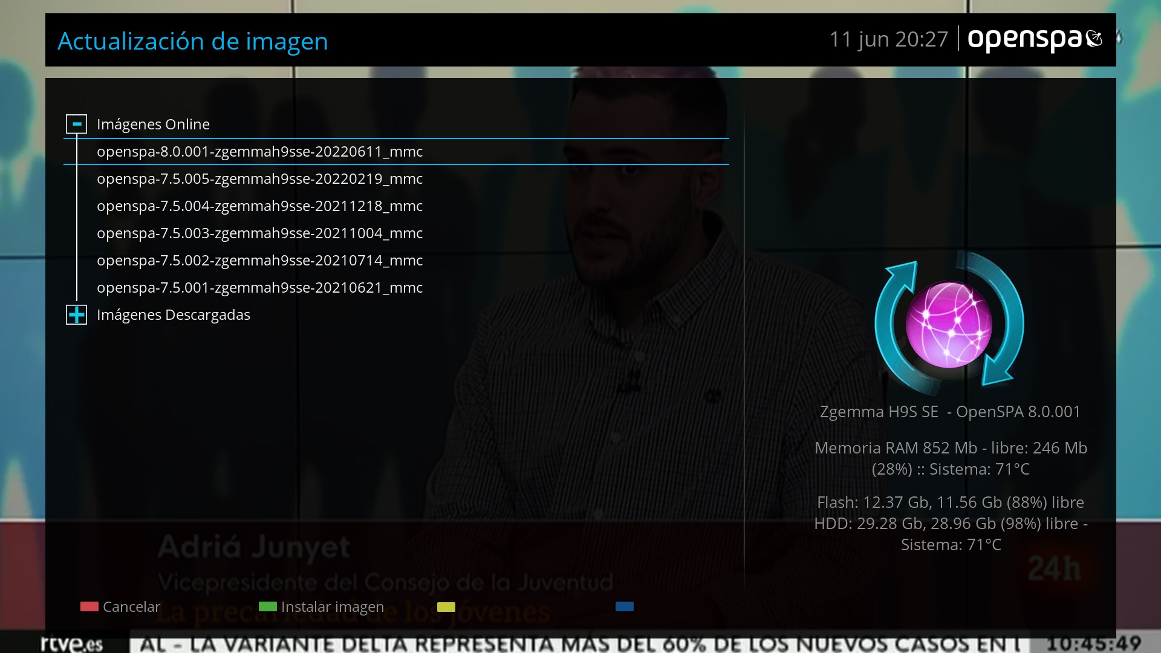Click the globe update icon
This screenshot has width=1161, height=653.
click(949, 323)
